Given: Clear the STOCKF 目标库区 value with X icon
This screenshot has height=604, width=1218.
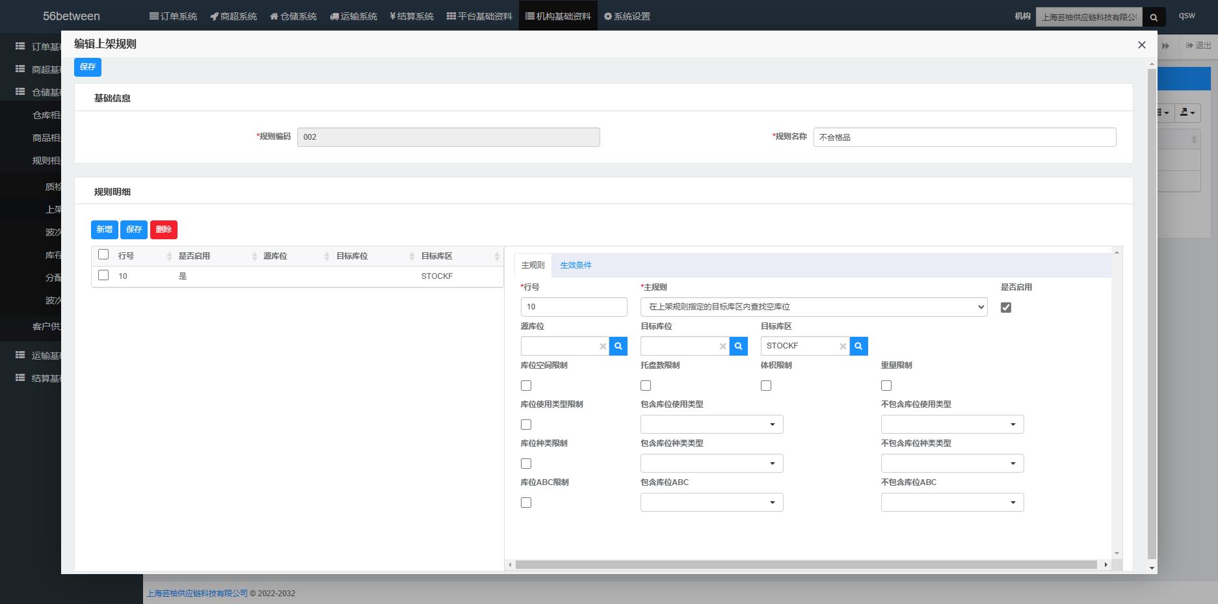Looking at the screenshot, I should click(x=843, y=347).
